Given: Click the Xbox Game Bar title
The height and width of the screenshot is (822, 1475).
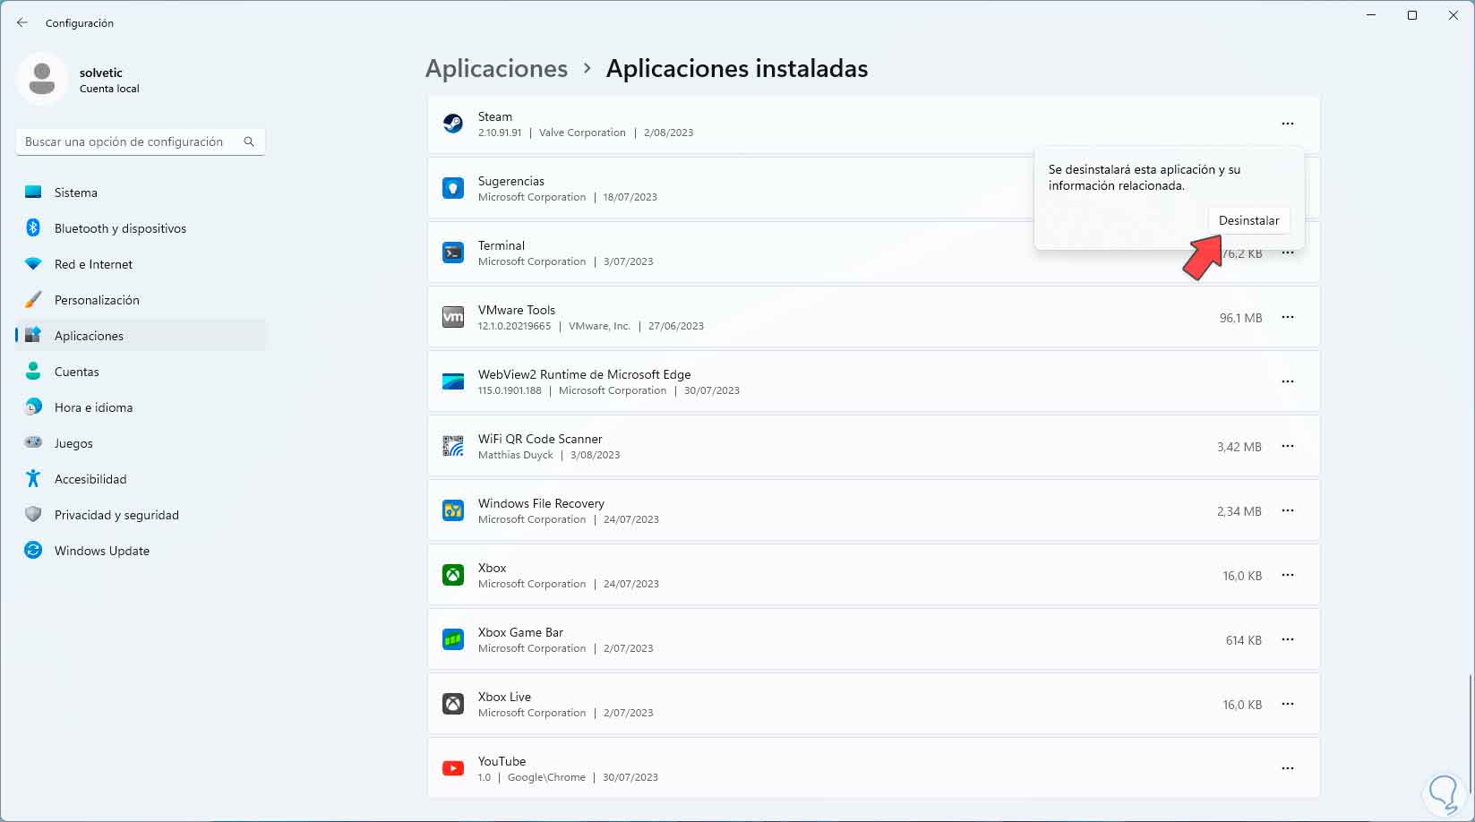Looking at the screenshot, I should coord(520,632).
